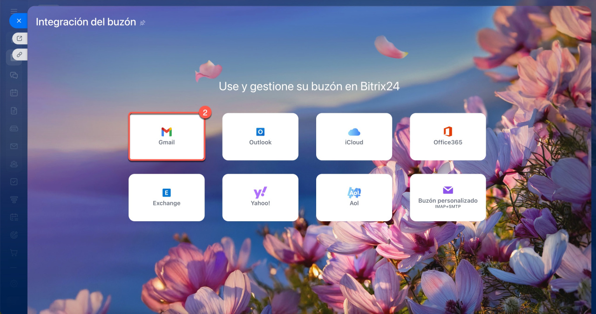Open the documents section in sidebar

pos(14,110)
